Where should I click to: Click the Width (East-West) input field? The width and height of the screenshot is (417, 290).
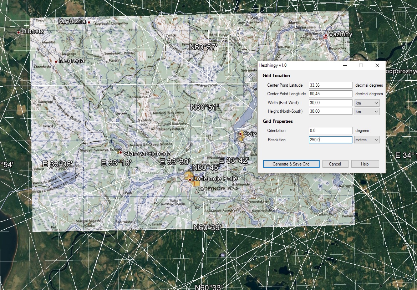click(x=331, y=103)
